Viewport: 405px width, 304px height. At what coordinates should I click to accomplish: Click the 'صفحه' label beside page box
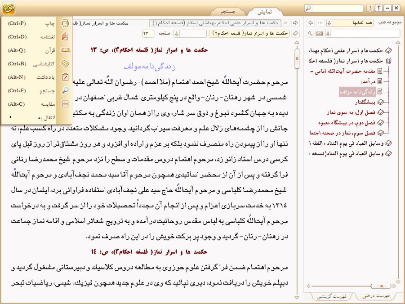pyautogui.click(x=164, y=34)
